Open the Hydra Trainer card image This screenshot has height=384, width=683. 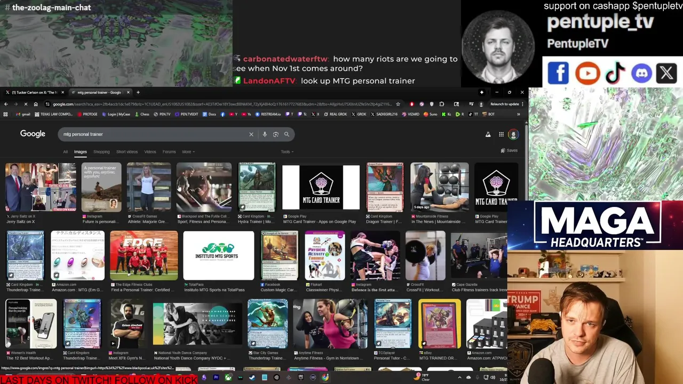[x=257, y=187]
